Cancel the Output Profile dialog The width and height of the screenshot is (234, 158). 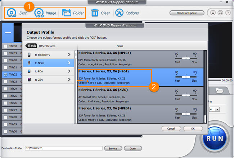click(x=171, y=129)
